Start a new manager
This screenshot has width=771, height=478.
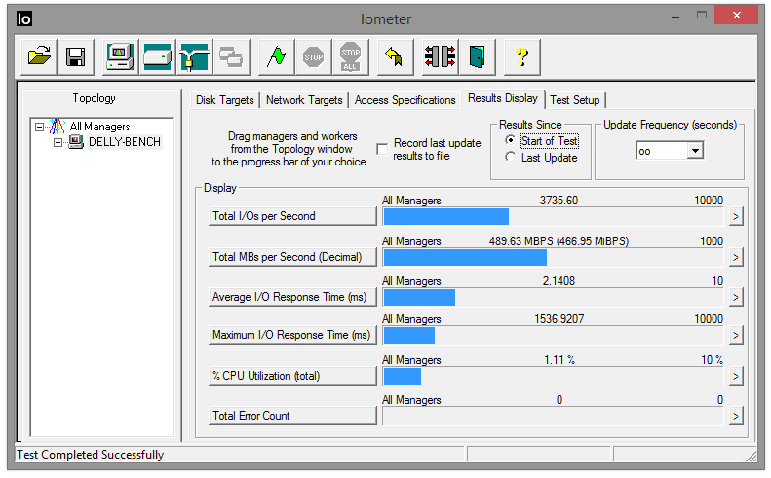(120, 57)
